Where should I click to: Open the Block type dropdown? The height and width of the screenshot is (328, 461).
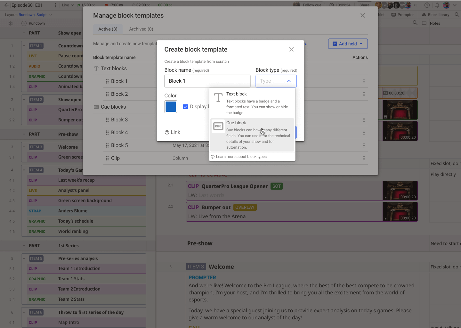coord(276,81)
